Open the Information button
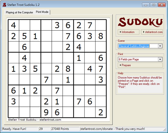Image resolution: width=168 pixels, height=133 pixels. 129,32
